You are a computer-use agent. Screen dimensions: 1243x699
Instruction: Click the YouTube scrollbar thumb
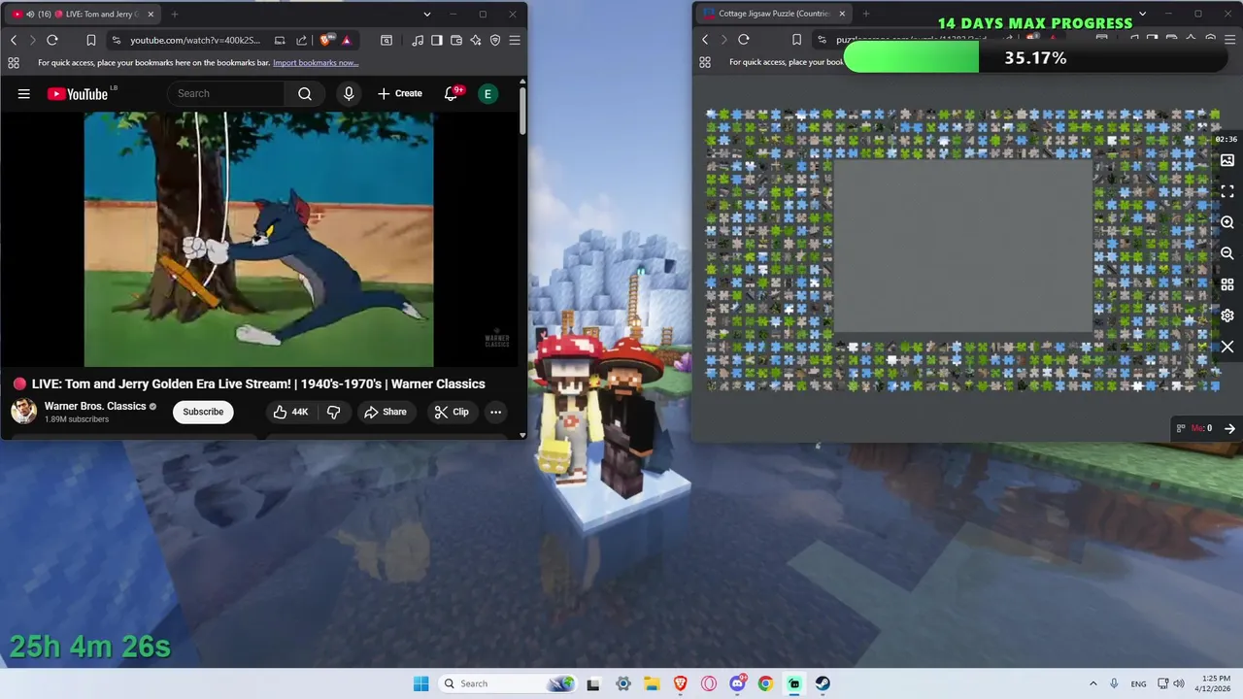tap(522, 110)
